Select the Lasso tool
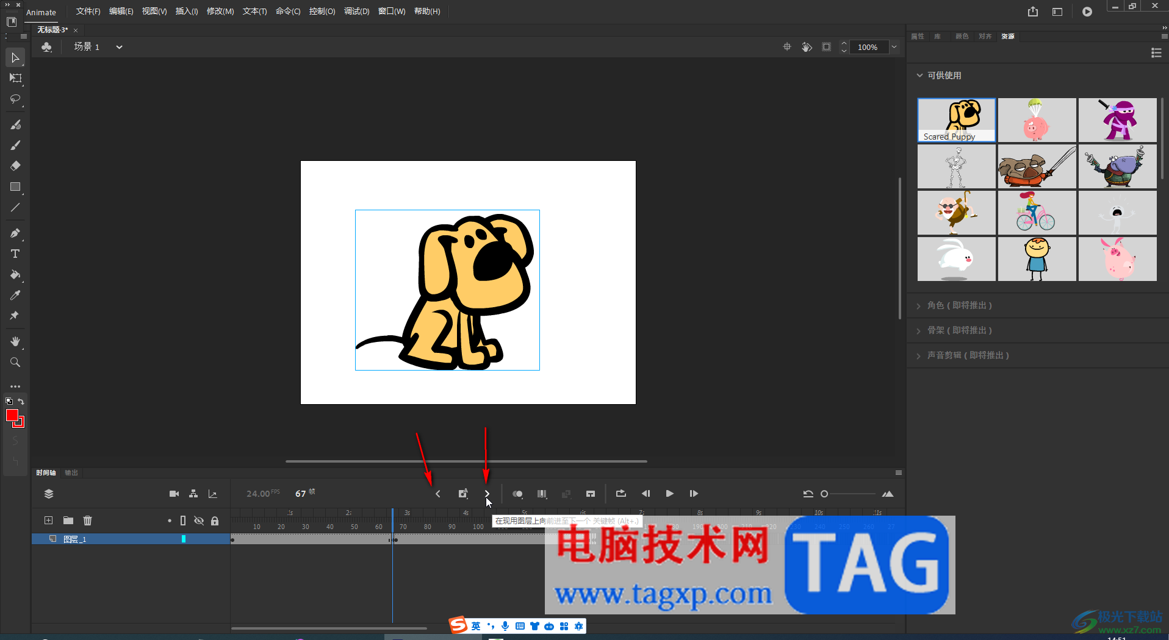The width and height of the screenshot is (1169, 640). pyautogui.click(x=15, y=99)
